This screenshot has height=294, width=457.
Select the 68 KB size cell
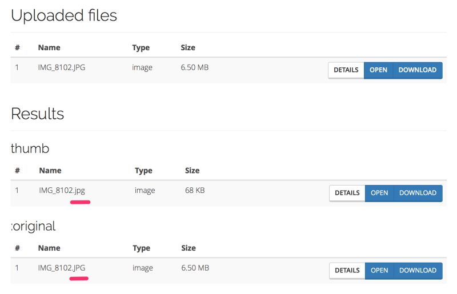tap(195, 190)
